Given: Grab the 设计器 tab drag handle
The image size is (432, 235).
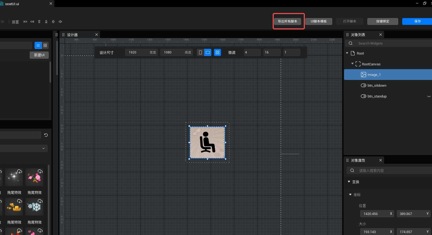Looking at the screenshot, I should [x=63, y=35].
